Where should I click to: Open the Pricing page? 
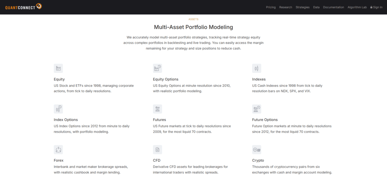pos(271,7)
